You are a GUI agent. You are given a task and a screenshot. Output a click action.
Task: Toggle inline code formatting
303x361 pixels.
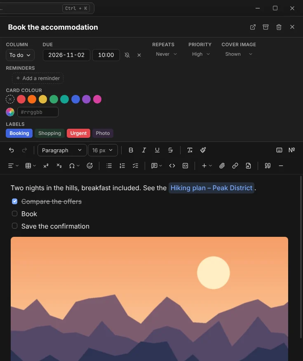(172, 166)
